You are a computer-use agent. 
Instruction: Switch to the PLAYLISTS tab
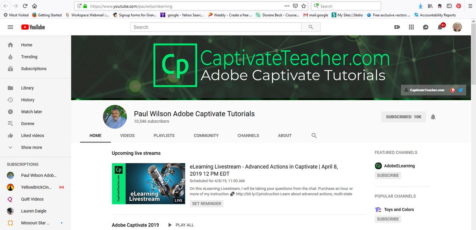coord(164,135)
